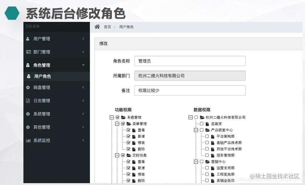Click the 平台架构部 file icon
The image size is (305, 185).
[213, 137]
